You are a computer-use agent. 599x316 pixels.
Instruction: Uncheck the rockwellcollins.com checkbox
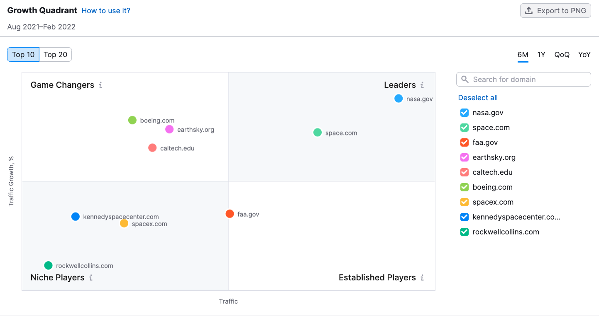coord(465,232)
